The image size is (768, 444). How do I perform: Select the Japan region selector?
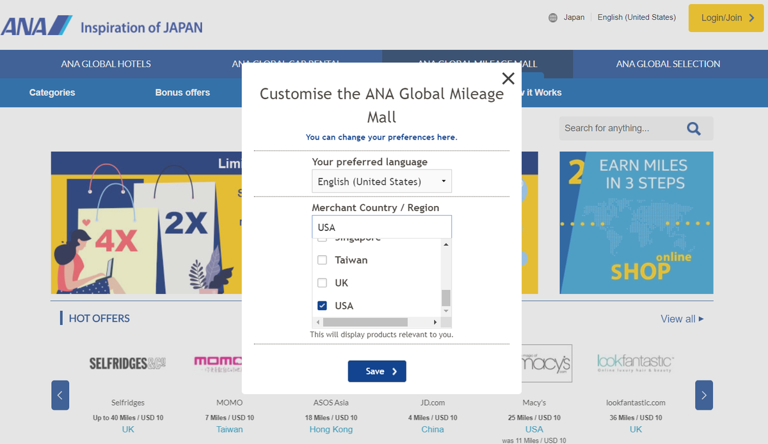tap(574, 18)
